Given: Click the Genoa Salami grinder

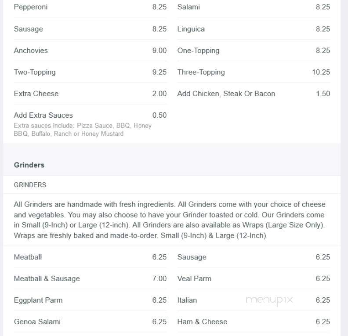Looking at the screenshot, I should click(90, 322).
